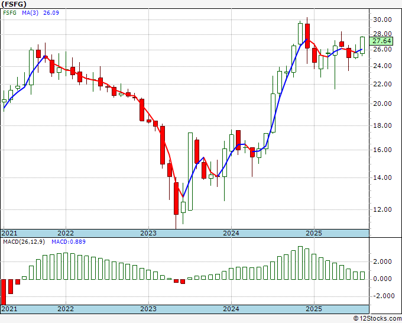Click the moving average value 26.09
This screenshot has height=323, width=402.
click(51, 13)
